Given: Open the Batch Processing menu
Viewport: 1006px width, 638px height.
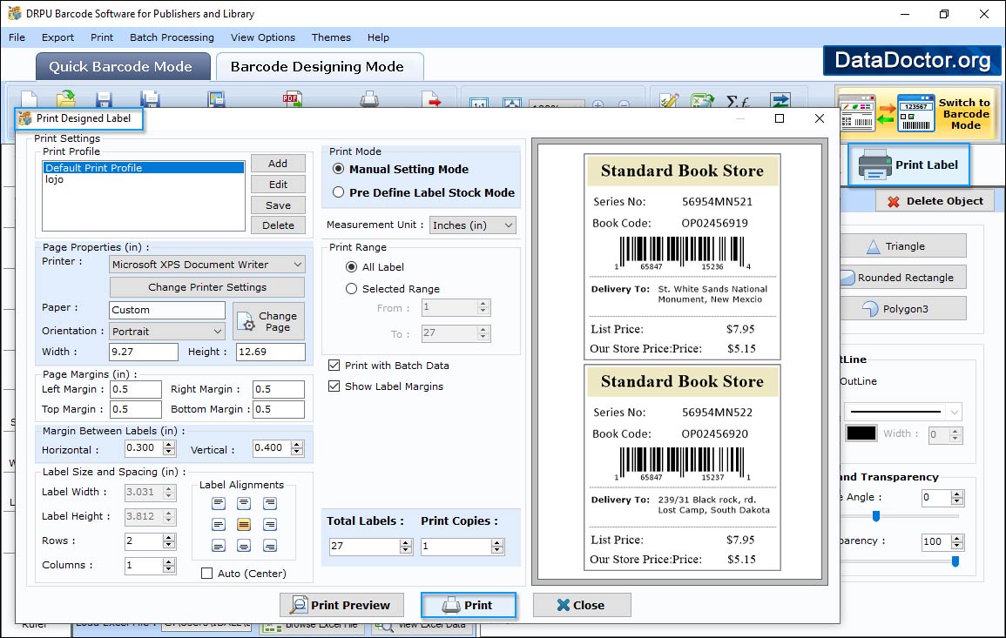Looking at the screenshot, I should [x=172, y=37].
